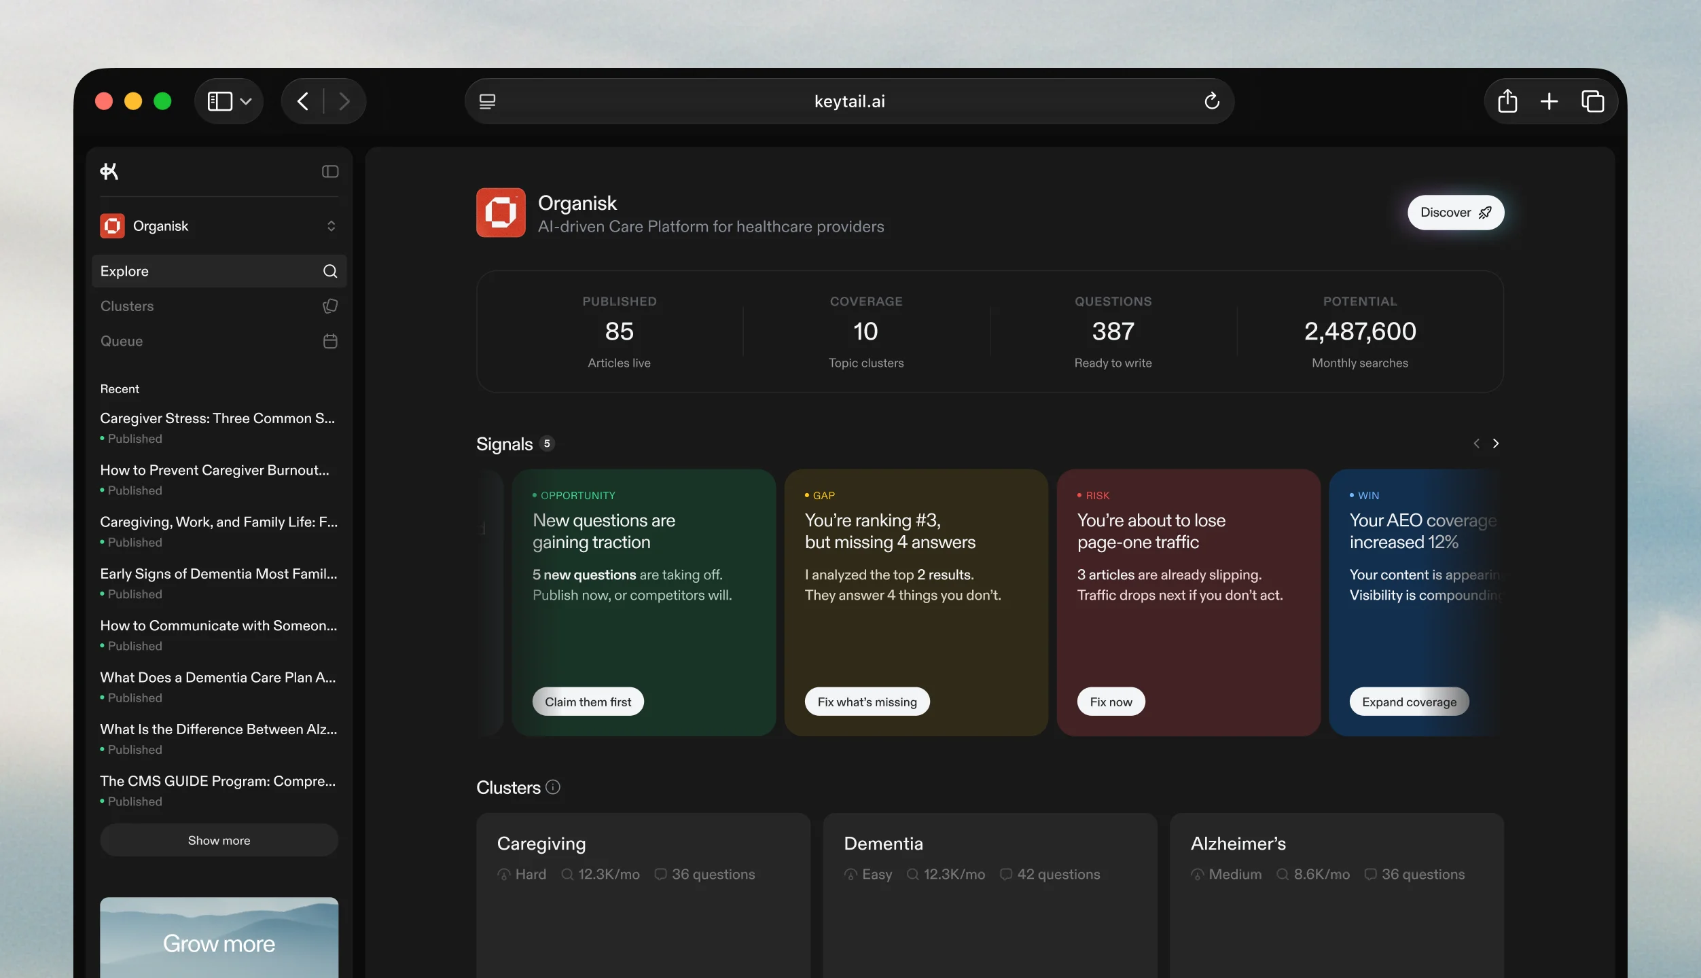Click the Organisk red workspace logo
This screenshot has width=1701, height=978.
pyautogui.click(x=112, y=225)
